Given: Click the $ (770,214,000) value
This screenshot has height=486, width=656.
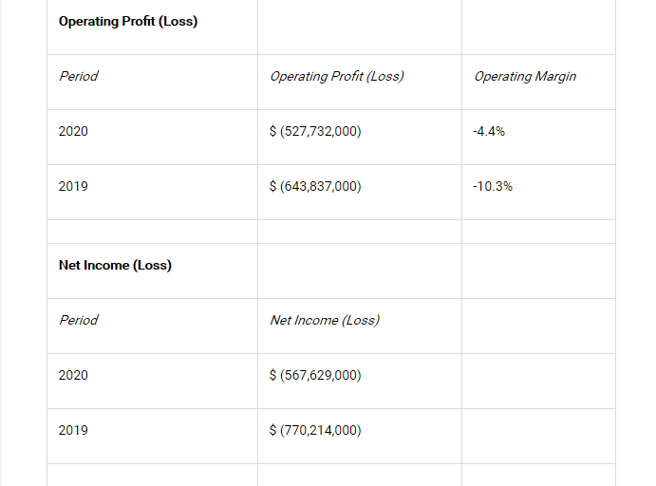Looking at the screenshot, I should click(315, 430).
